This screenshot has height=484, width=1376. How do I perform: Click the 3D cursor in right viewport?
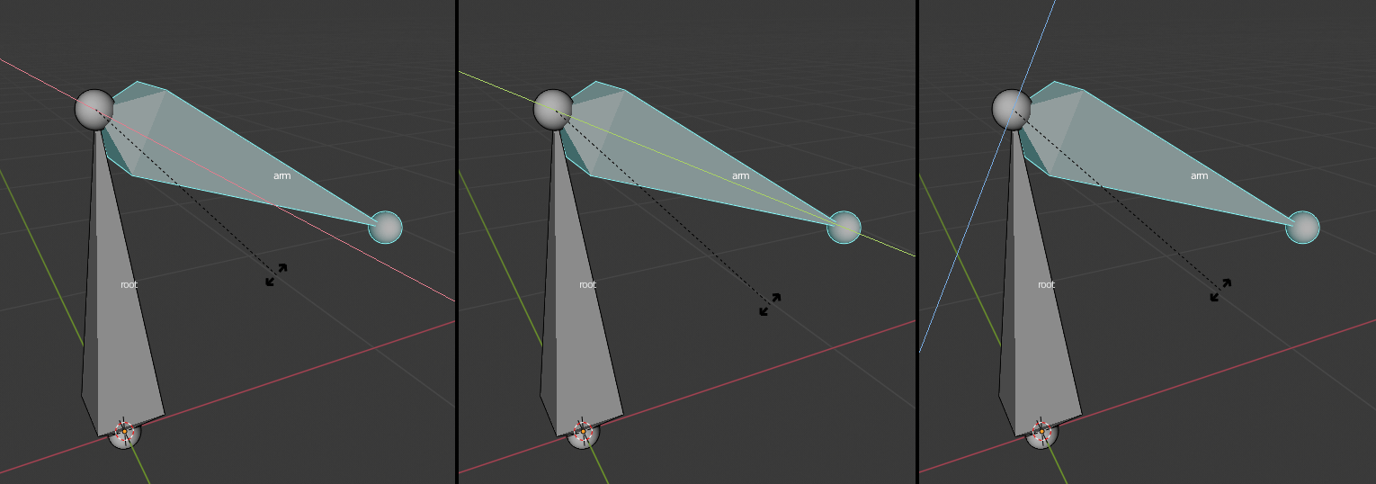tap(1041, 432)
